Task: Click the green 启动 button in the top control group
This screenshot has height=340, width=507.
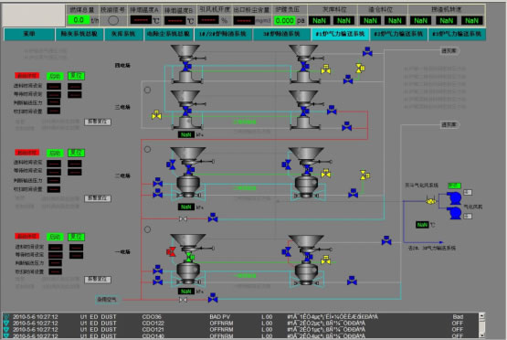Action: pyautogui.click(x=55, y=76)
